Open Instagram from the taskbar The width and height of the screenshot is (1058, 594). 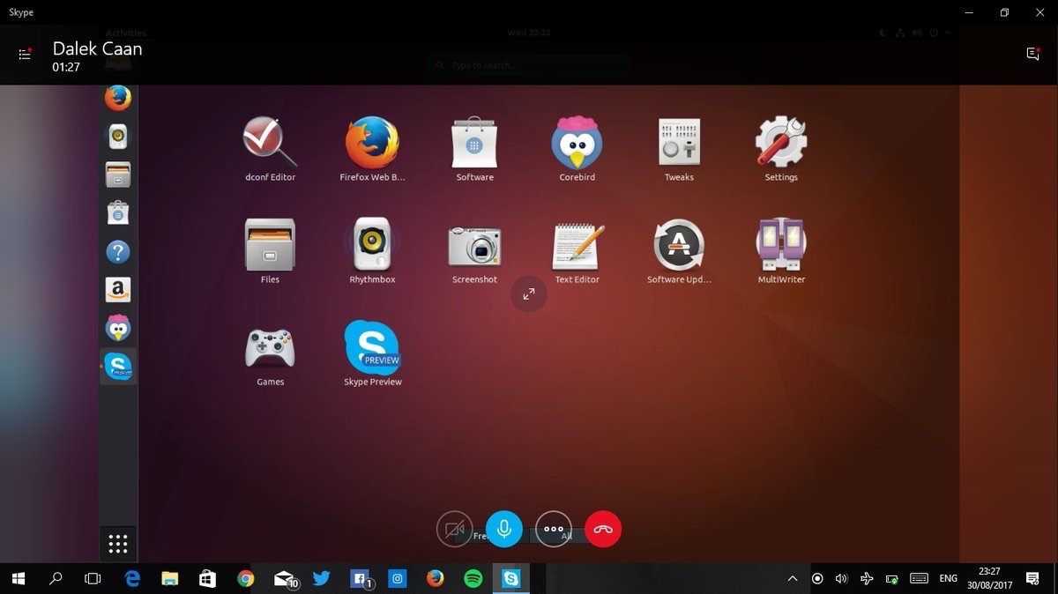398,578
